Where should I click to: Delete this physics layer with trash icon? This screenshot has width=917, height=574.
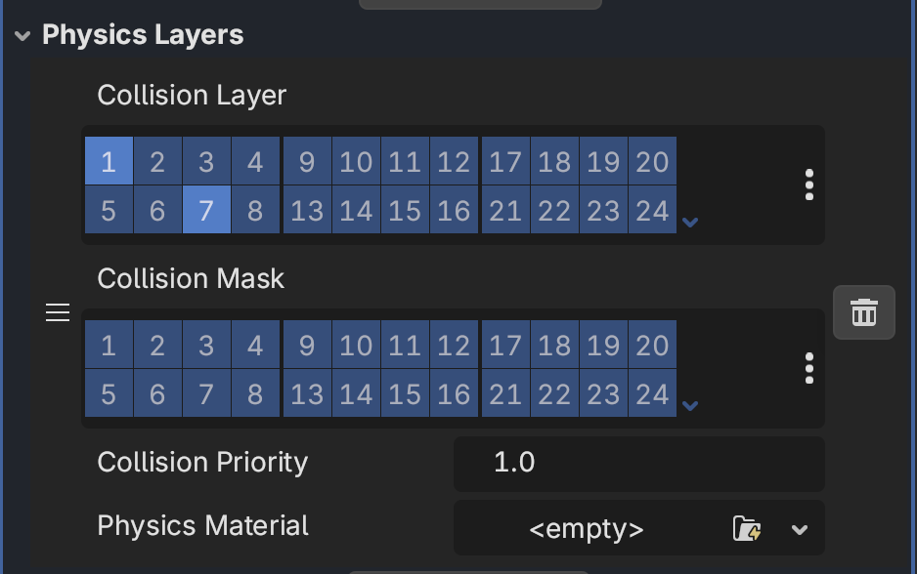click(864, 312)
